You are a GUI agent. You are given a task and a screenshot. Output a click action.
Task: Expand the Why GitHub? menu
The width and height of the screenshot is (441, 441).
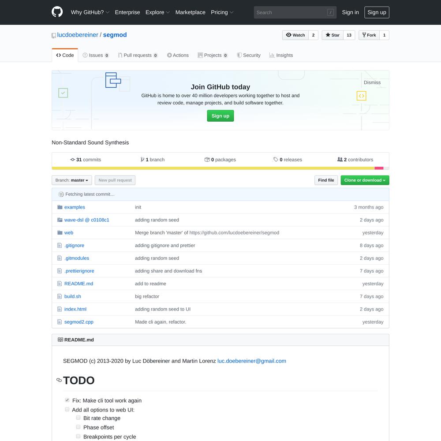90,12
